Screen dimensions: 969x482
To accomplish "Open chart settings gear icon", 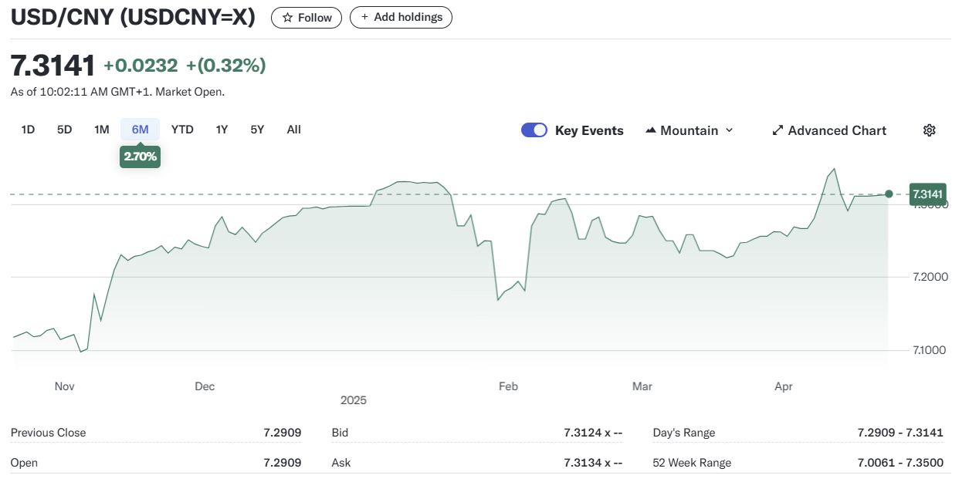I will [929, 130].
